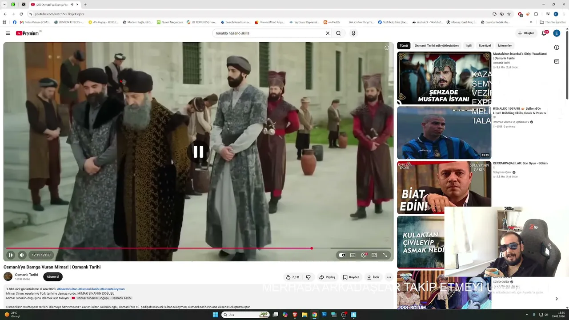Screen dimensions: 569x320
Task: Show hidden bookmarks overflow chevron
Action: tap(531, 22)
